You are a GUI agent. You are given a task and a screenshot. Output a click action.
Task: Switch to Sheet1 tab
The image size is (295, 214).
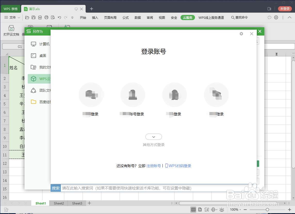[x=41, y=203]
